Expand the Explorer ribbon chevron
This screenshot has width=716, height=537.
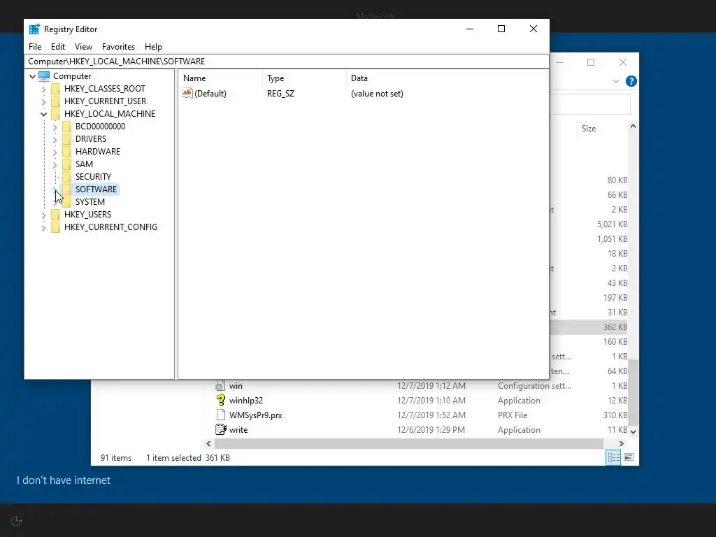(x=615, y=81)
